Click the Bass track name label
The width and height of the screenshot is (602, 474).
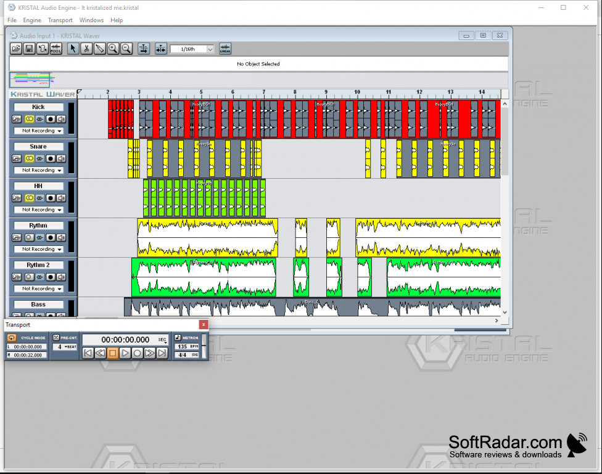click(38, 304)
